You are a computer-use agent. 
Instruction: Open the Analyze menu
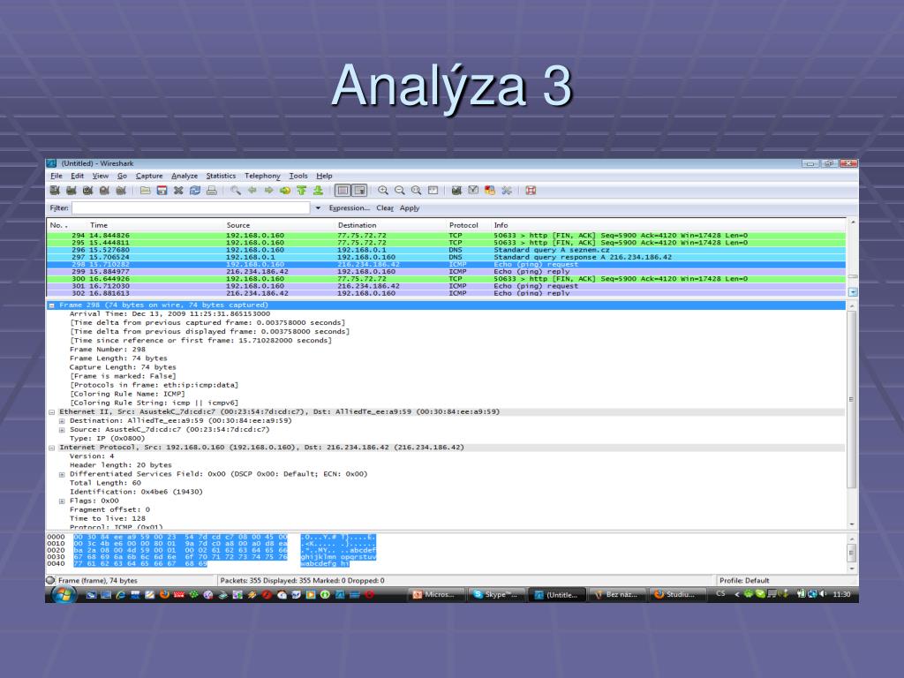click(x=185, y=176)
